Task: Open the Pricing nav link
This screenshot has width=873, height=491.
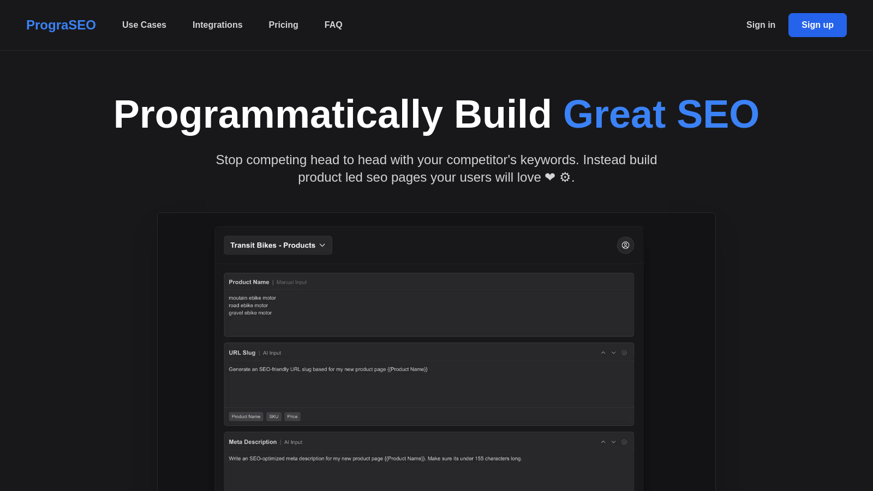Action: [x=283, y=25]
